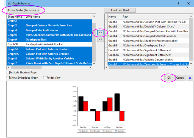Click the << remove graphs button
This screenshot has width=194, height=138.
[x=100, y=39]
